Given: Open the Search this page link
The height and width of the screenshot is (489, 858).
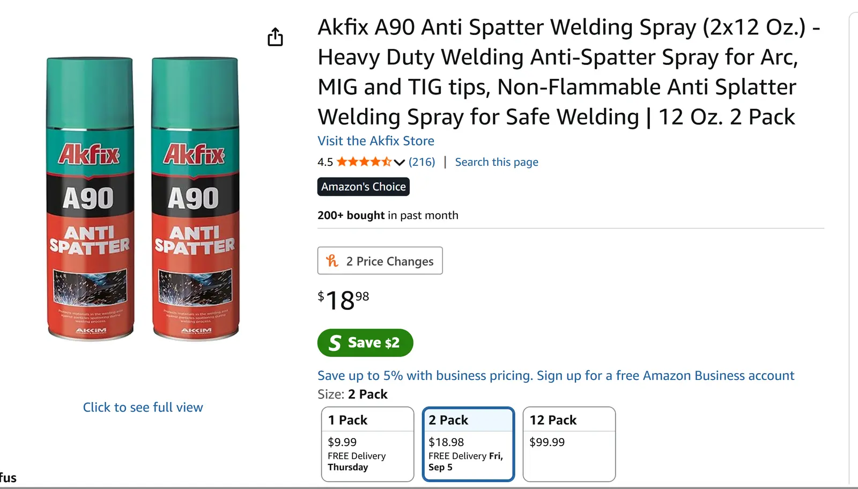Looking at the screenshot, I should click(497, 162).
